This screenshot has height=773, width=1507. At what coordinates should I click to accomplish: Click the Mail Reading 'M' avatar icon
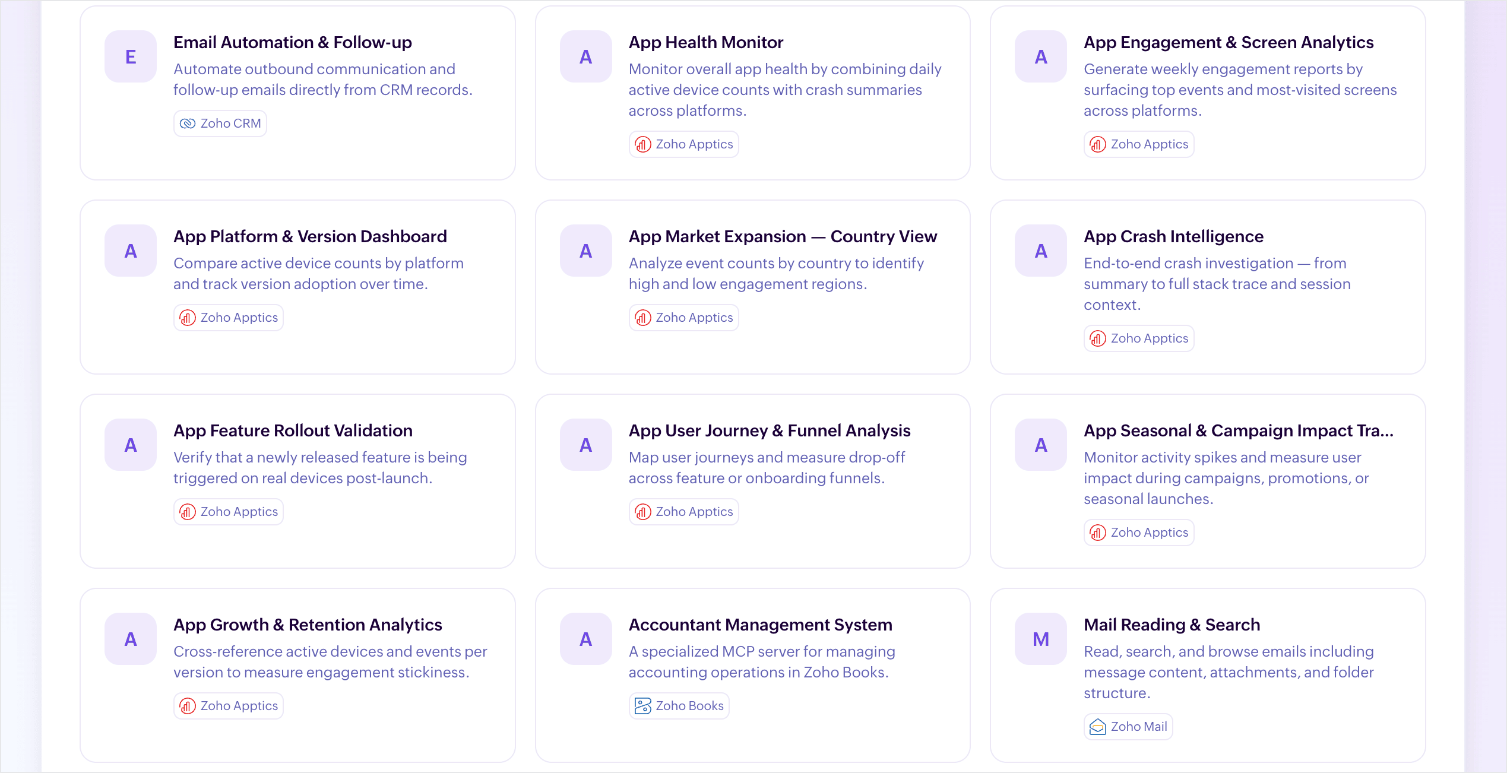click(1040, 639)
